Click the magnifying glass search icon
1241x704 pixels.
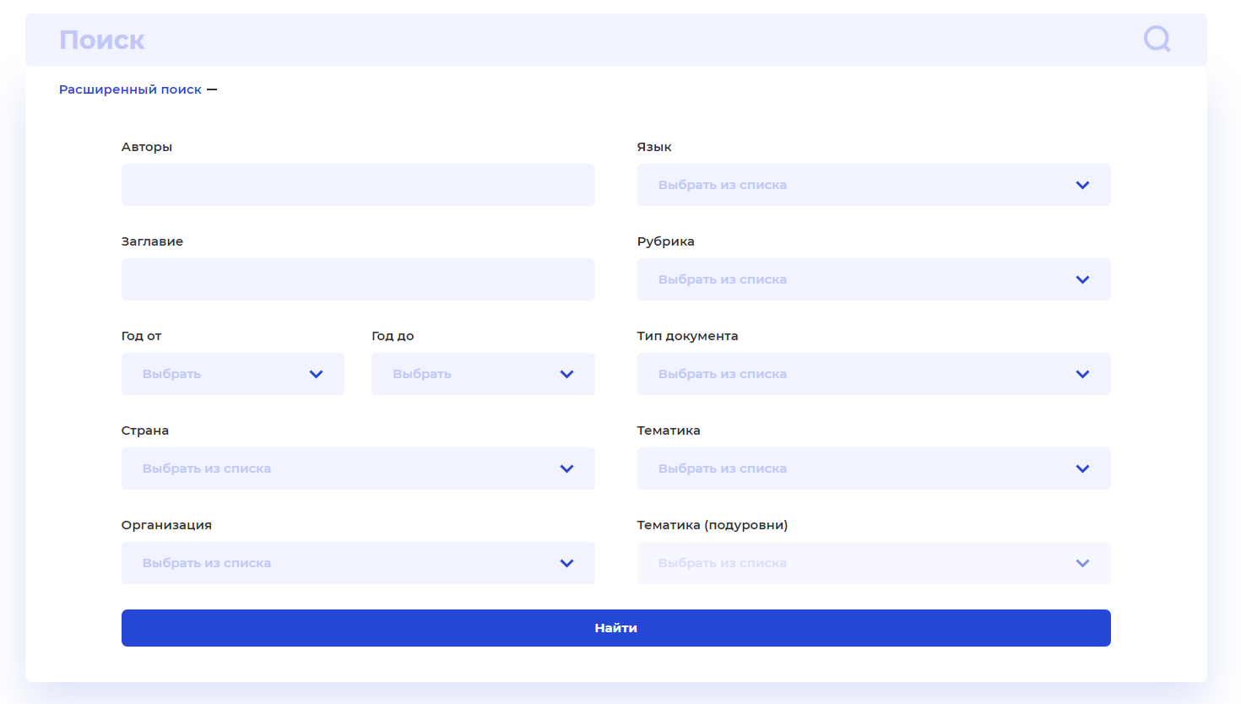pyautogui.click(x=1157, y=39)
